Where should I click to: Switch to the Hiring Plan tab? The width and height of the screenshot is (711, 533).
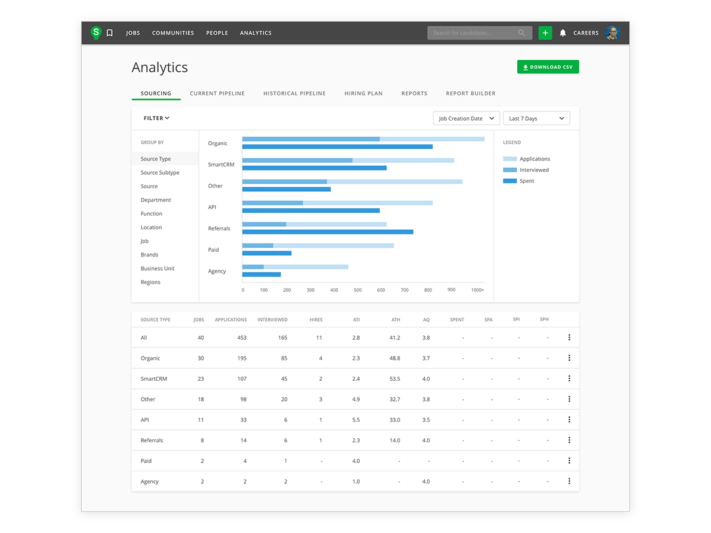[363, 94]
